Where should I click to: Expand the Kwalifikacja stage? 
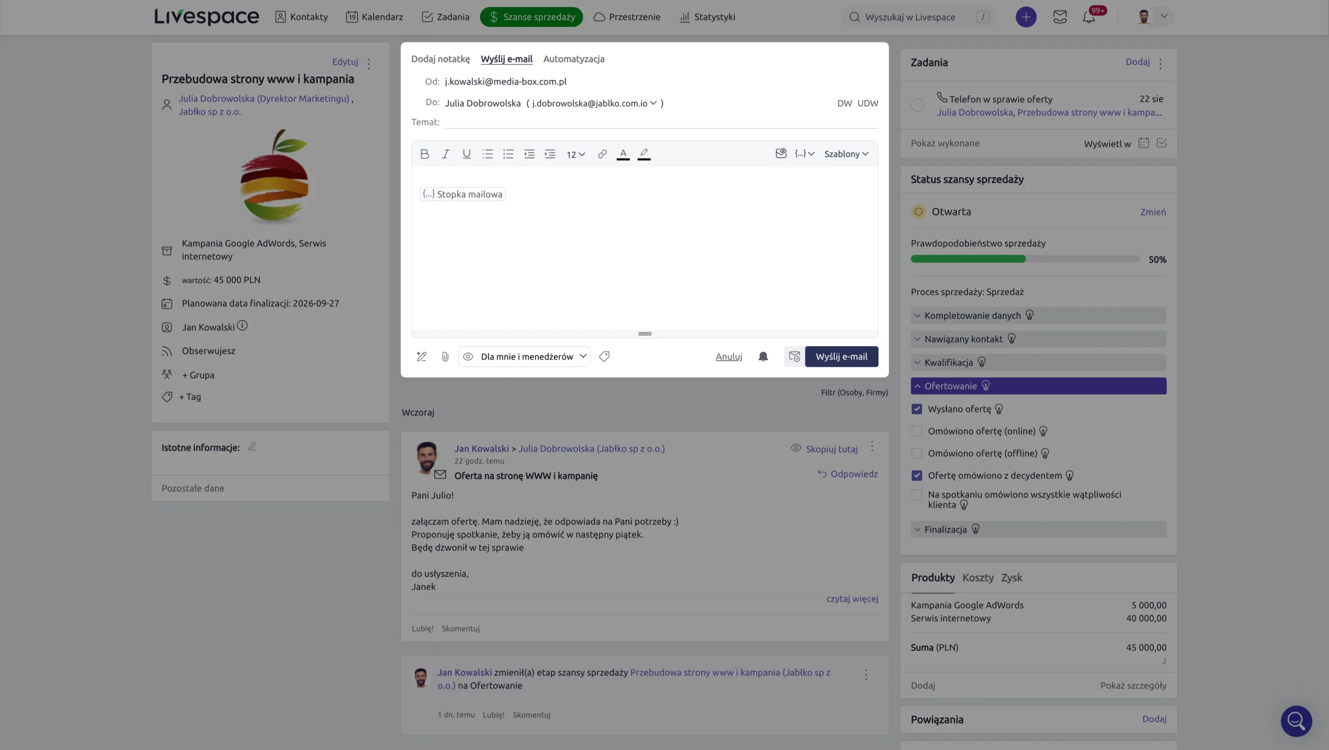(1038, 362)
